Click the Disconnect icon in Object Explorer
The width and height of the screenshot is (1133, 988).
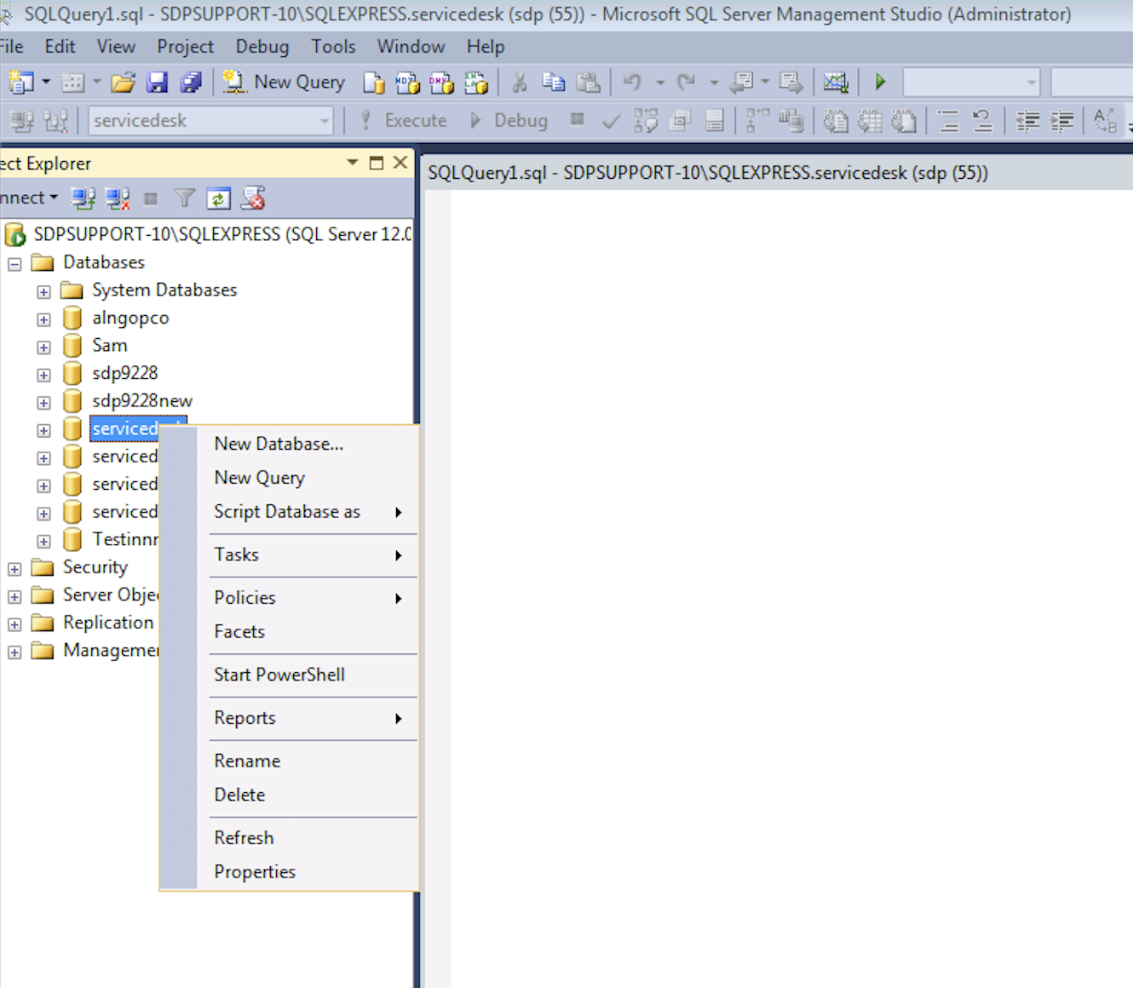(x=117, y=199)
